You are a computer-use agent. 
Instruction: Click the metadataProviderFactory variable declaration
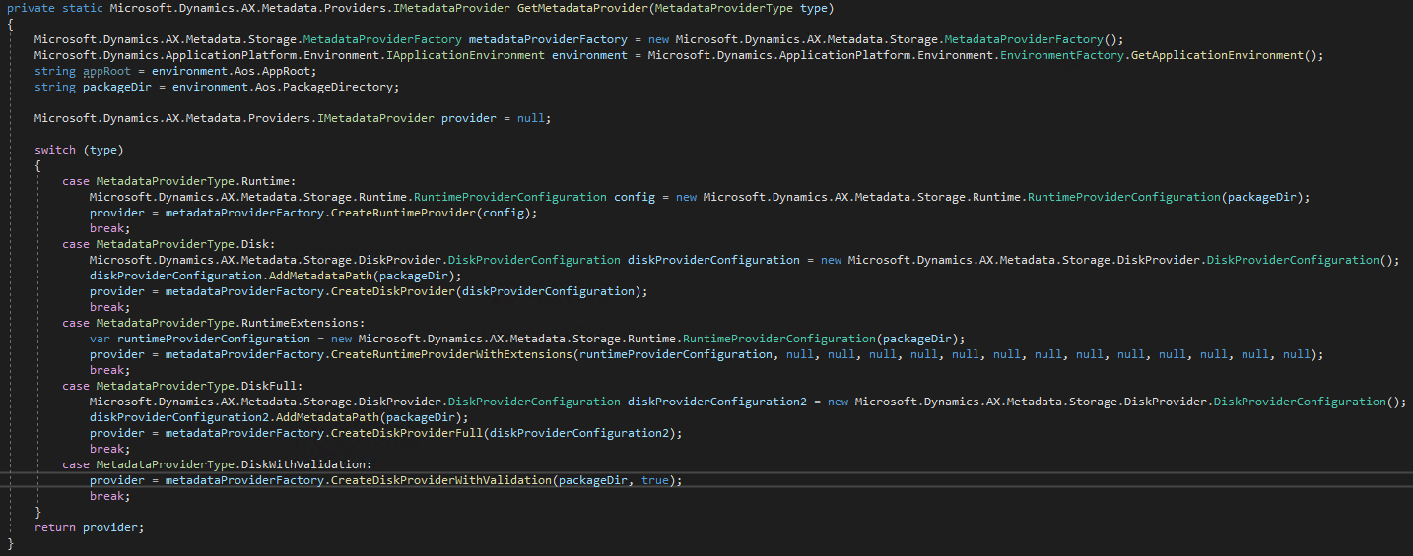tap(548, 39)
